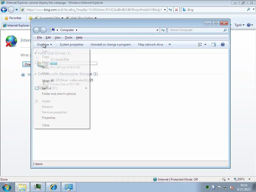256x192 pixels.
Task: Open recent pages arrow next to IE forward button
Action: [x=16, y=10]
